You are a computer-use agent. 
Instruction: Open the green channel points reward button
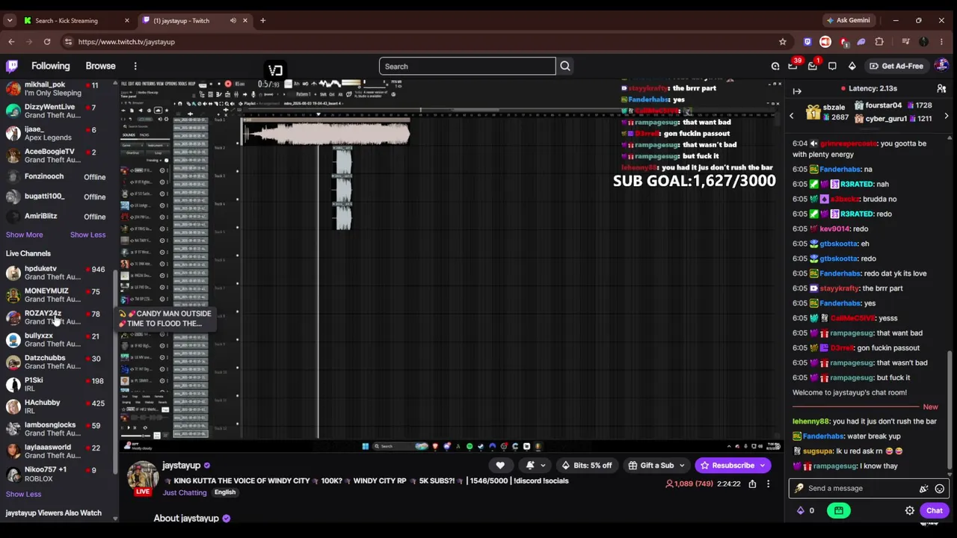[839, 510]
